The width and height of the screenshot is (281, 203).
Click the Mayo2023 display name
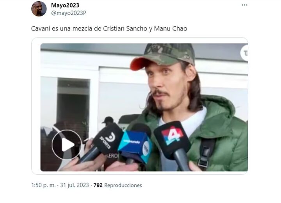tap(65, 5)
